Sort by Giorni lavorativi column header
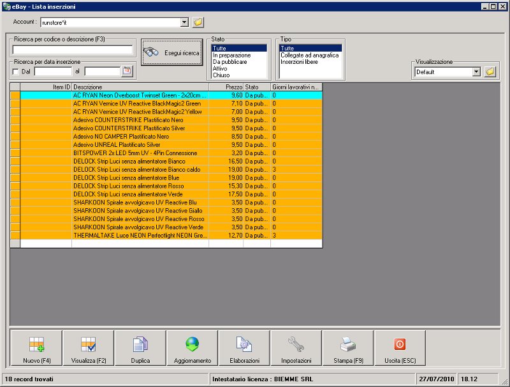This screenshot has height=387, width=510. (296, 87)
